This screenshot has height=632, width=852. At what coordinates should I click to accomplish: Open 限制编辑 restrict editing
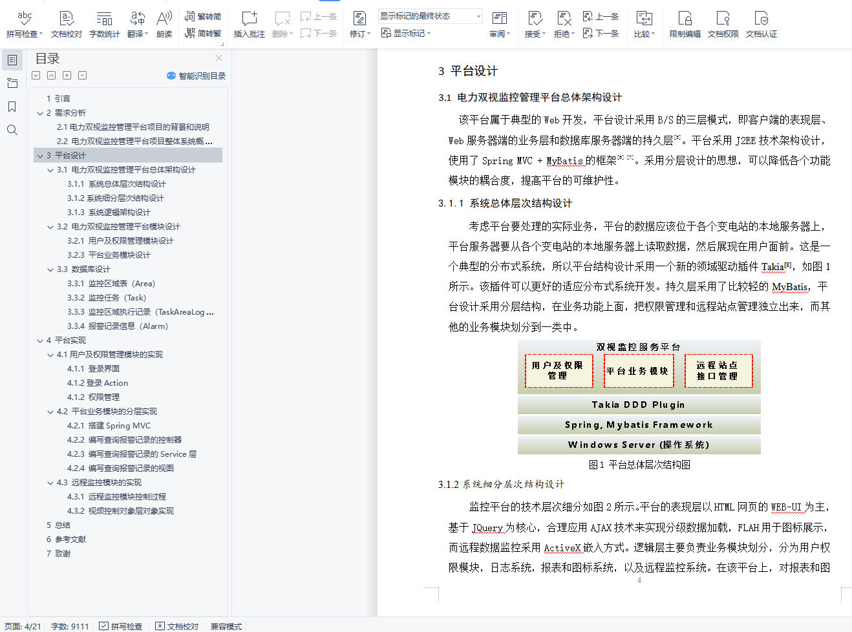pyautogui.click(x=685, y=24)
